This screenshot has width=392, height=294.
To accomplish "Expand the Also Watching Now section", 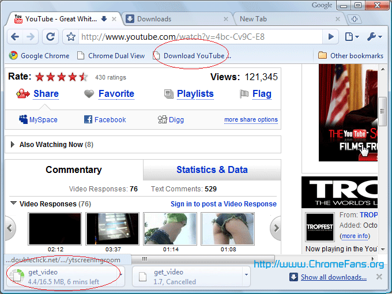I will click(13, 145).
